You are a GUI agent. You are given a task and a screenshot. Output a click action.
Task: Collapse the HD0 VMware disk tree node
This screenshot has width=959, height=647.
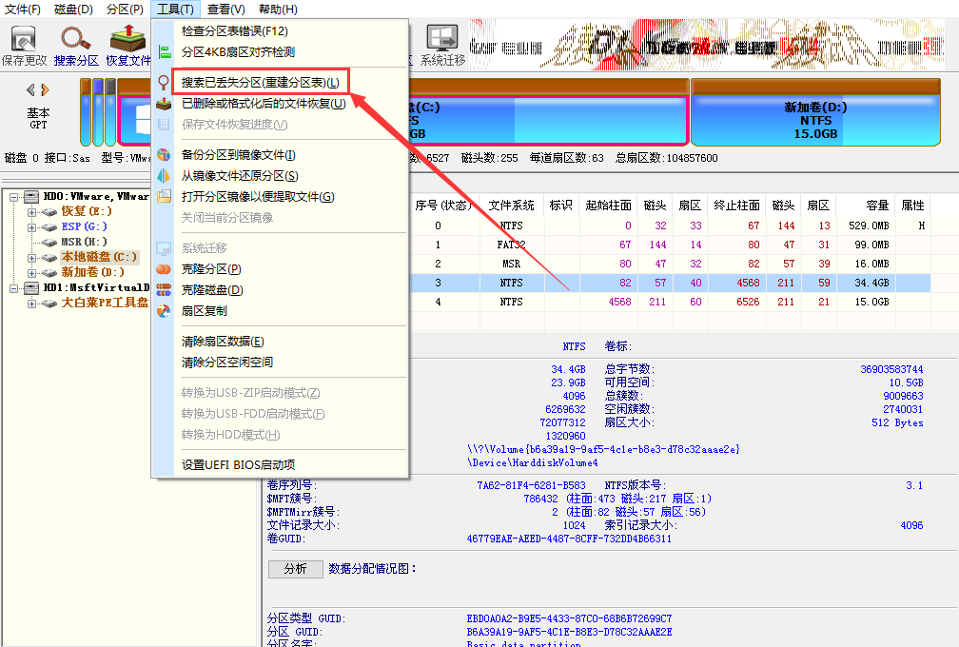pos(13,197)
